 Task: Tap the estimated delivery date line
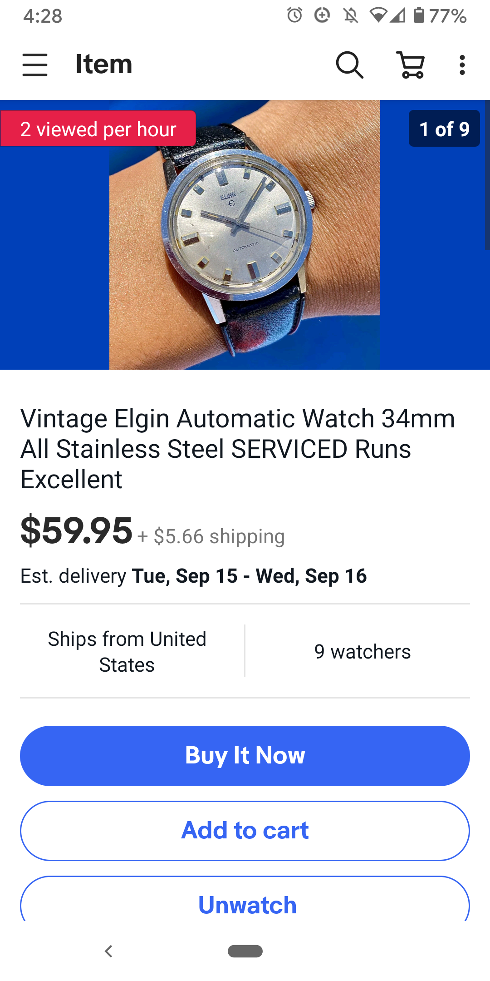pyautogui.click(x=194, y=576)
